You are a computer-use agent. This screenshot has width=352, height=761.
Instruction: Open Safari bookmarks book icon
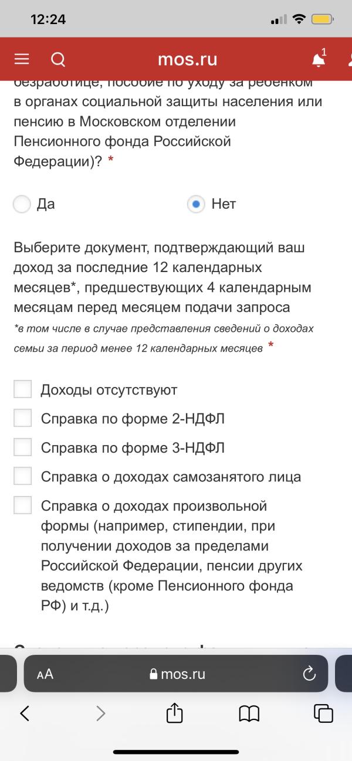(249, 713)
